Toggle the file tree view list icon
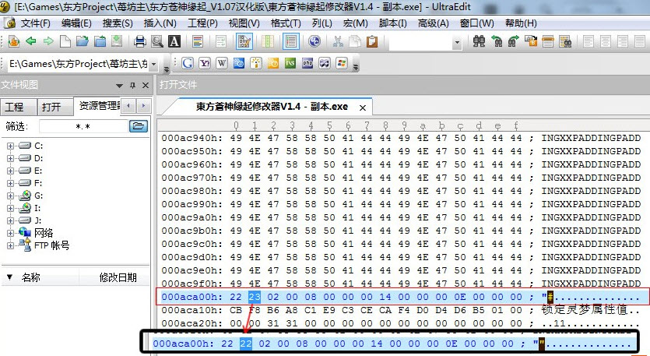 tap(291, 41)
